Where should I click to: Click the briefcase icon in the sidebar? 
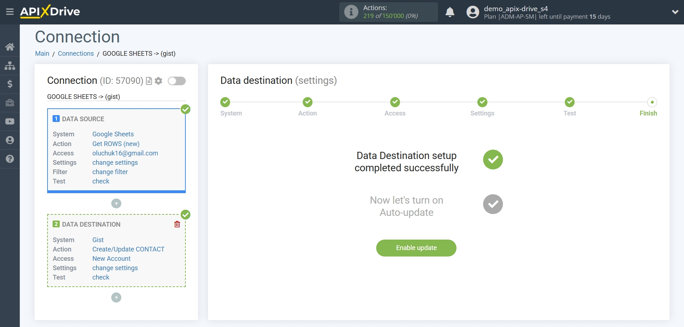(10, 103)
